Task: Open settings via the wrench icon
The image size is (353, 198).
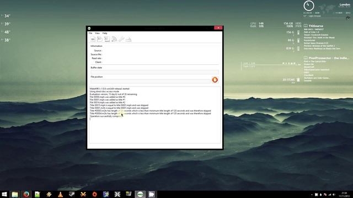Action: (121, 39)
